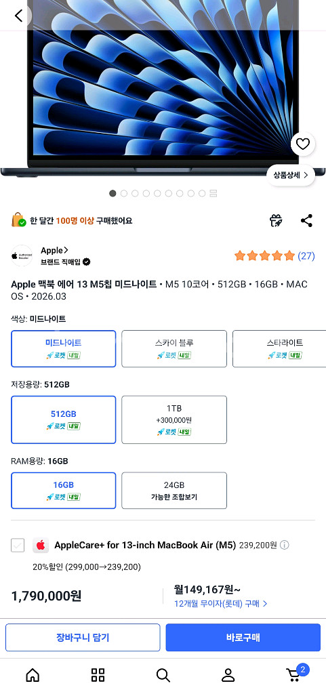Image resolution: width=326 pixels, height=694 pixels.
Task: Open the cart icon in bottom navigation
Action: pos(293,674)
